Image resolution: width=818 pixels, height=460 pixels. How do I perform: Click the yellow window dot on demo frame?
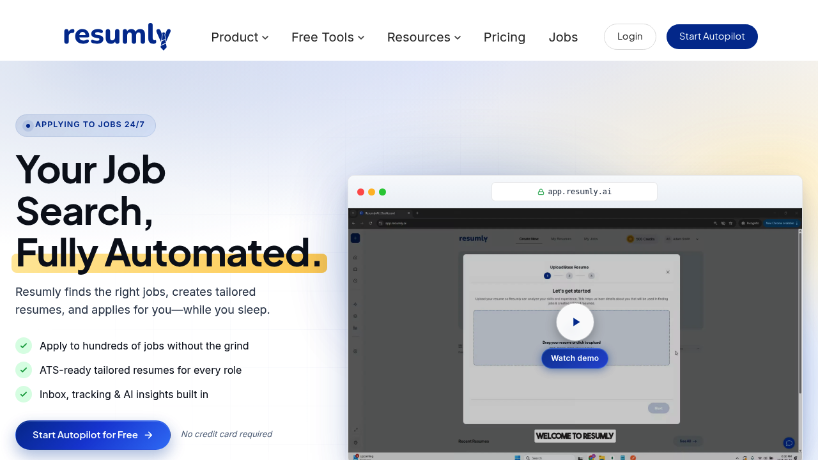(371, 192)
